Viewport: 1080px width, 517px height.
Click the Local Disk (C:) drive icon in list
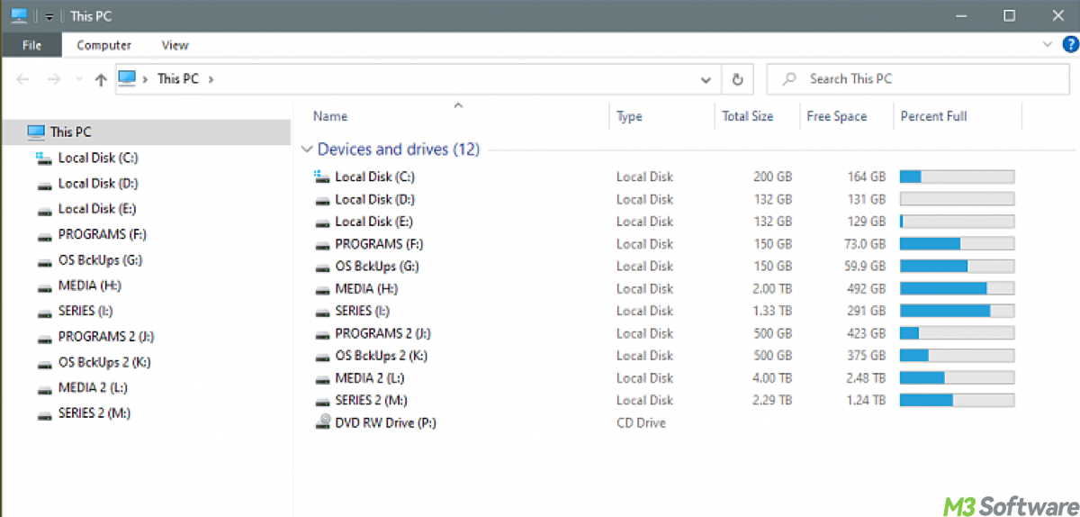[x=322, y=177]
